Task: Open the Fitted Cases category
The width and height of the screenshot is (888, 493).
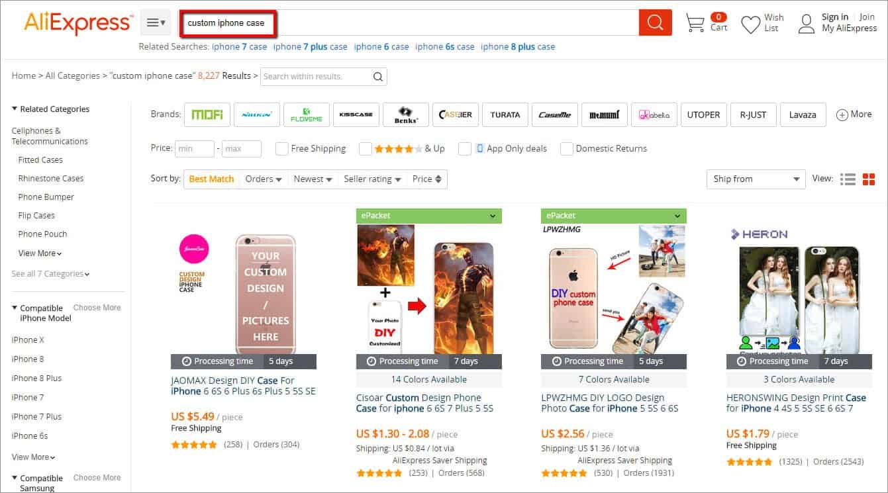Action: pyautogui.click(x=40, y=159)
